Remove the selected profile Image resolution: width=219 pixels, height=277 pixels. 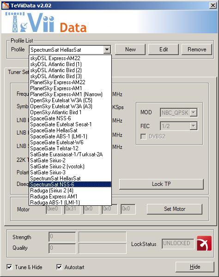[196, 49]
